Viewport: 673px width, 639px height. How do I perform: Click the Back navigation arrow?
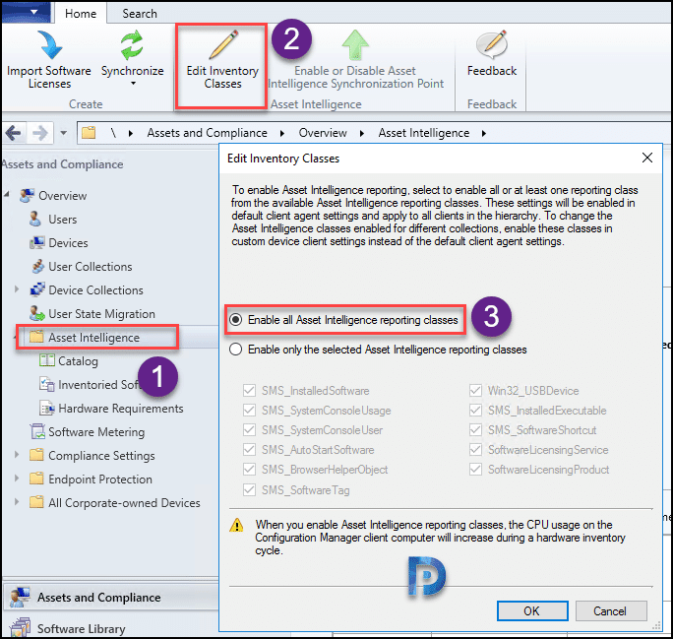click(14, 133)
